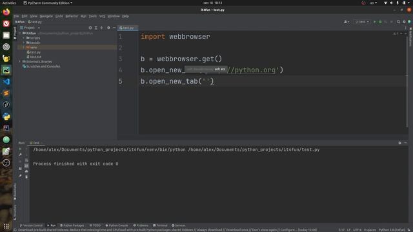This screenshot has height=232, width=413.
Task: Open the Refactor menu
Action: click(72, 16)
